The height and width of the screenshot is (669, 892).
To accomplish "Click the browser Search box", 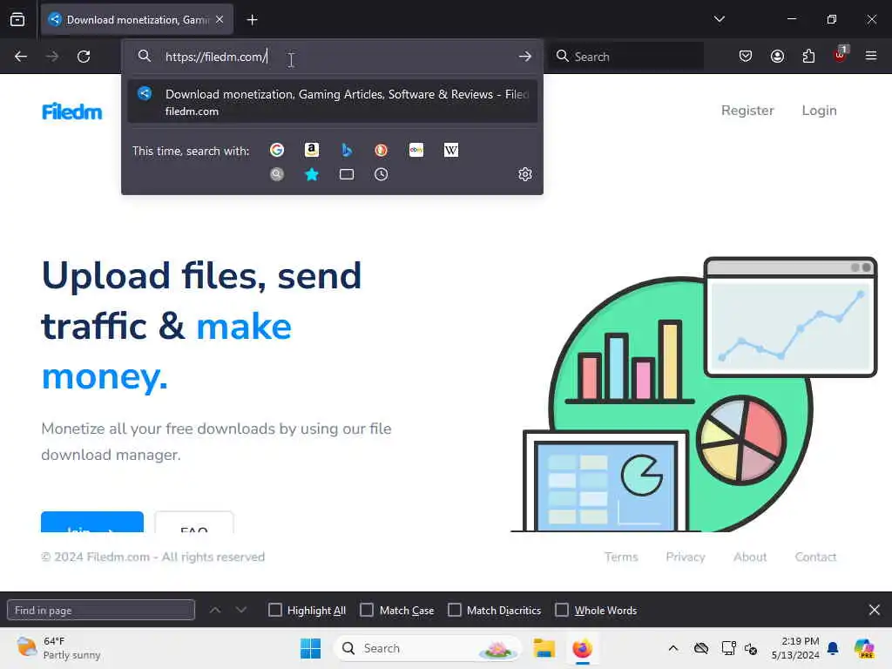I will (x=625, y=57).
